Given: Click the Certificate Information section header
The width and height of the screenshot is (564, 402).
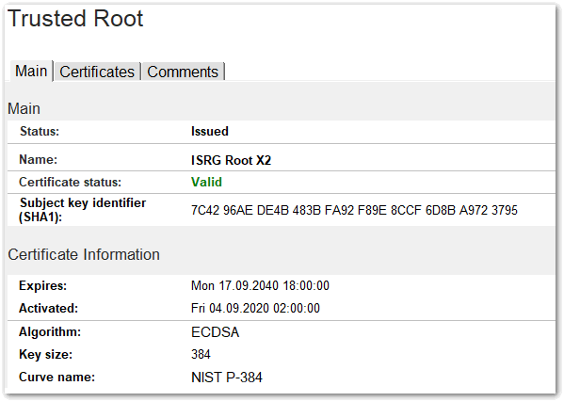Looking at the screenshot, I should (84, 254).
